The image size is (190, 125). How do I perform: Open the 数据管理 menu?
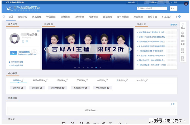pyautogui.click(x=108, y=17)
